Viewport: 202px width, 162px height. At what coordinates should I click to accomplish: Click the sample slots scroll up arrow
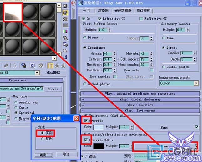(59, 6)
